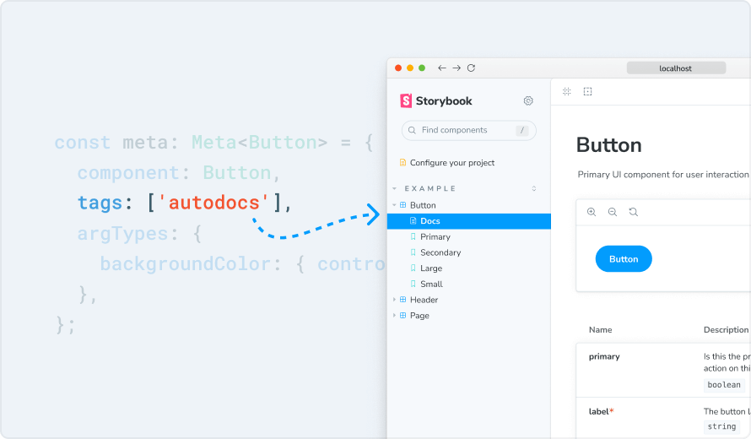Screen dimensions: 751x439
Task: Click browser reload icon
Action: click(471, 68)
